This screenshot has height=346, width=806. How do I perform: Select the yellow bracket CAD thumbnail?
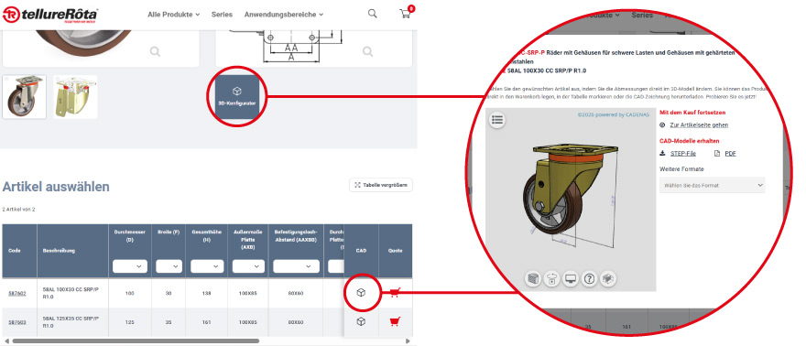[75, 97]
